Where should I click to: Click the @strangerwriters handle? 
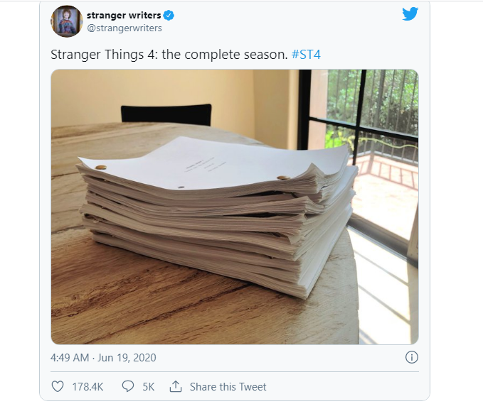124,28
